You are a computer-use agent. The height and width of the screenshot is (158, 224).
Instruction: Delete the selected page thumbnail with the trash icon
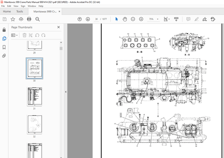25,35
